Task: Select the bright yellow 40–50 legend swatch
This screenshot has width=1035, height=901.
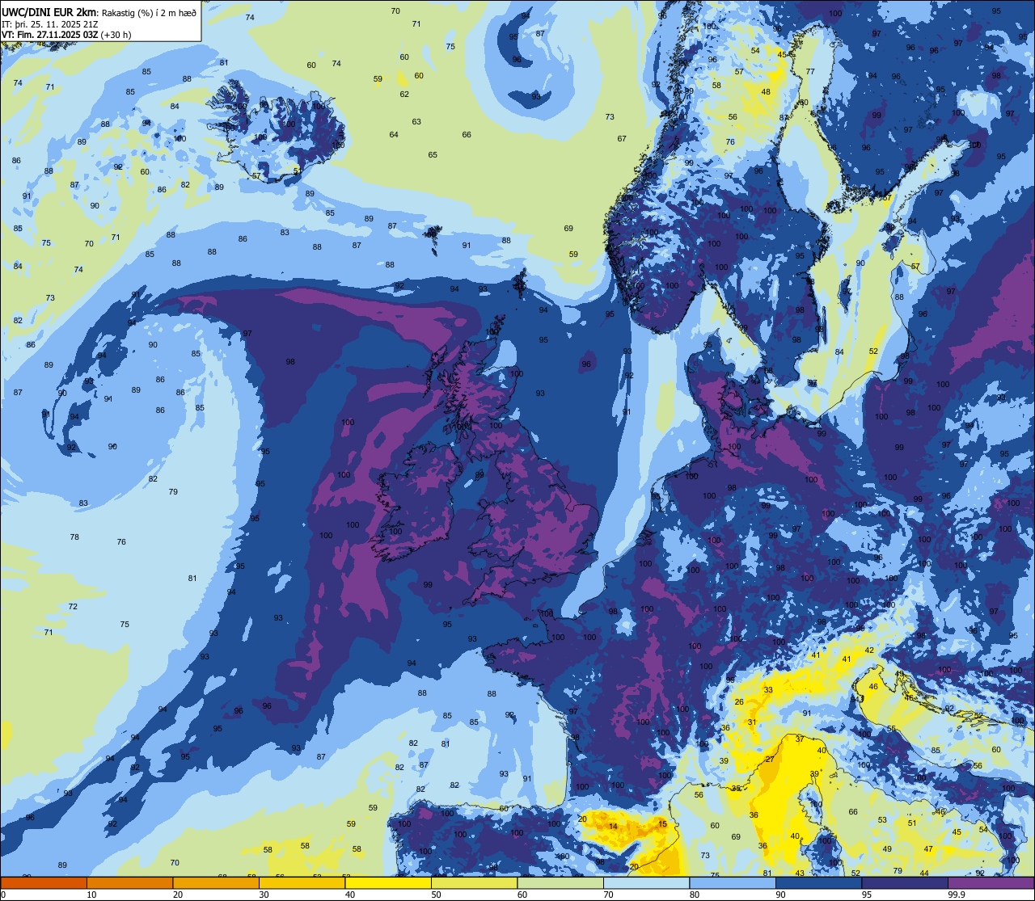Action: tap(388, 882)
